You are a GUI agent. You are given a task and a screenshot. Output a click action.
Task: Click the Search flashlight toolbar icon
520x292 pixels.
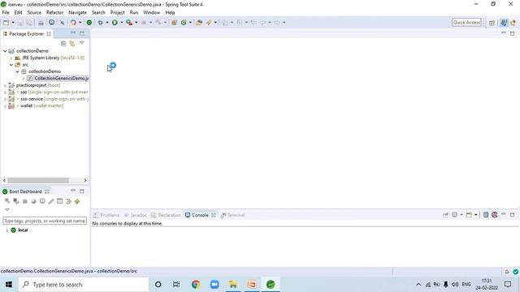(209, 23)
